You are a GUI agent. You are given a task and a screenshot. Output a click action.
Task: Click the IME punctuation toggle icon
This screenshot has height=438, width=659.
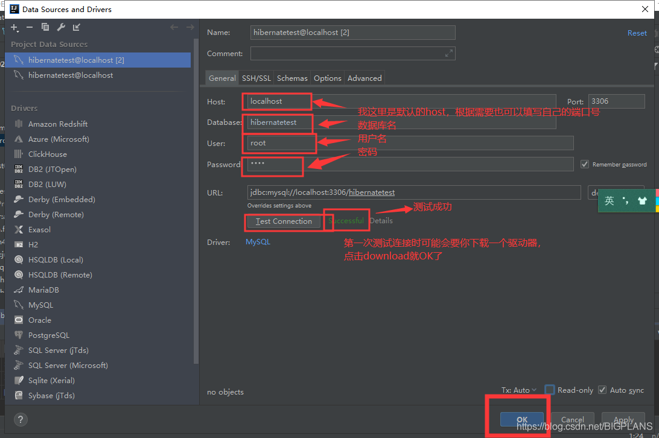(x=626, y=201)
